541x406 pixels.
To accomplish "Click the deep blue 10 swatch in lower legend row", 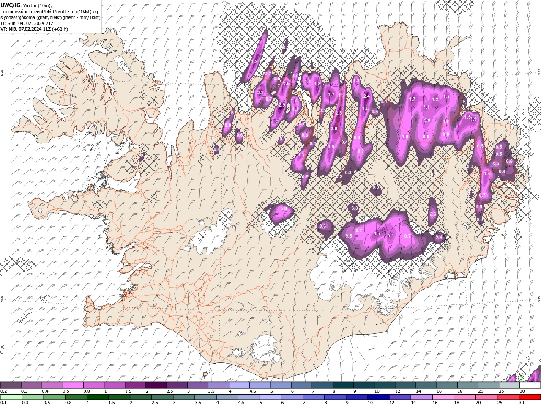I will point(378,397).
